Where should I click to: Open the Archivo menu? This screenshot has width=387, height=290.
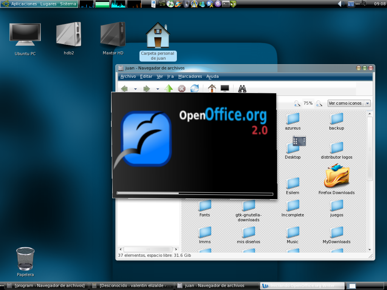coord(128,76)
